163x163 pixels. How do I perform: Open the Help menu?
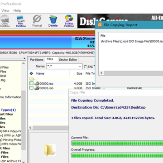click(x=17, y=10)
